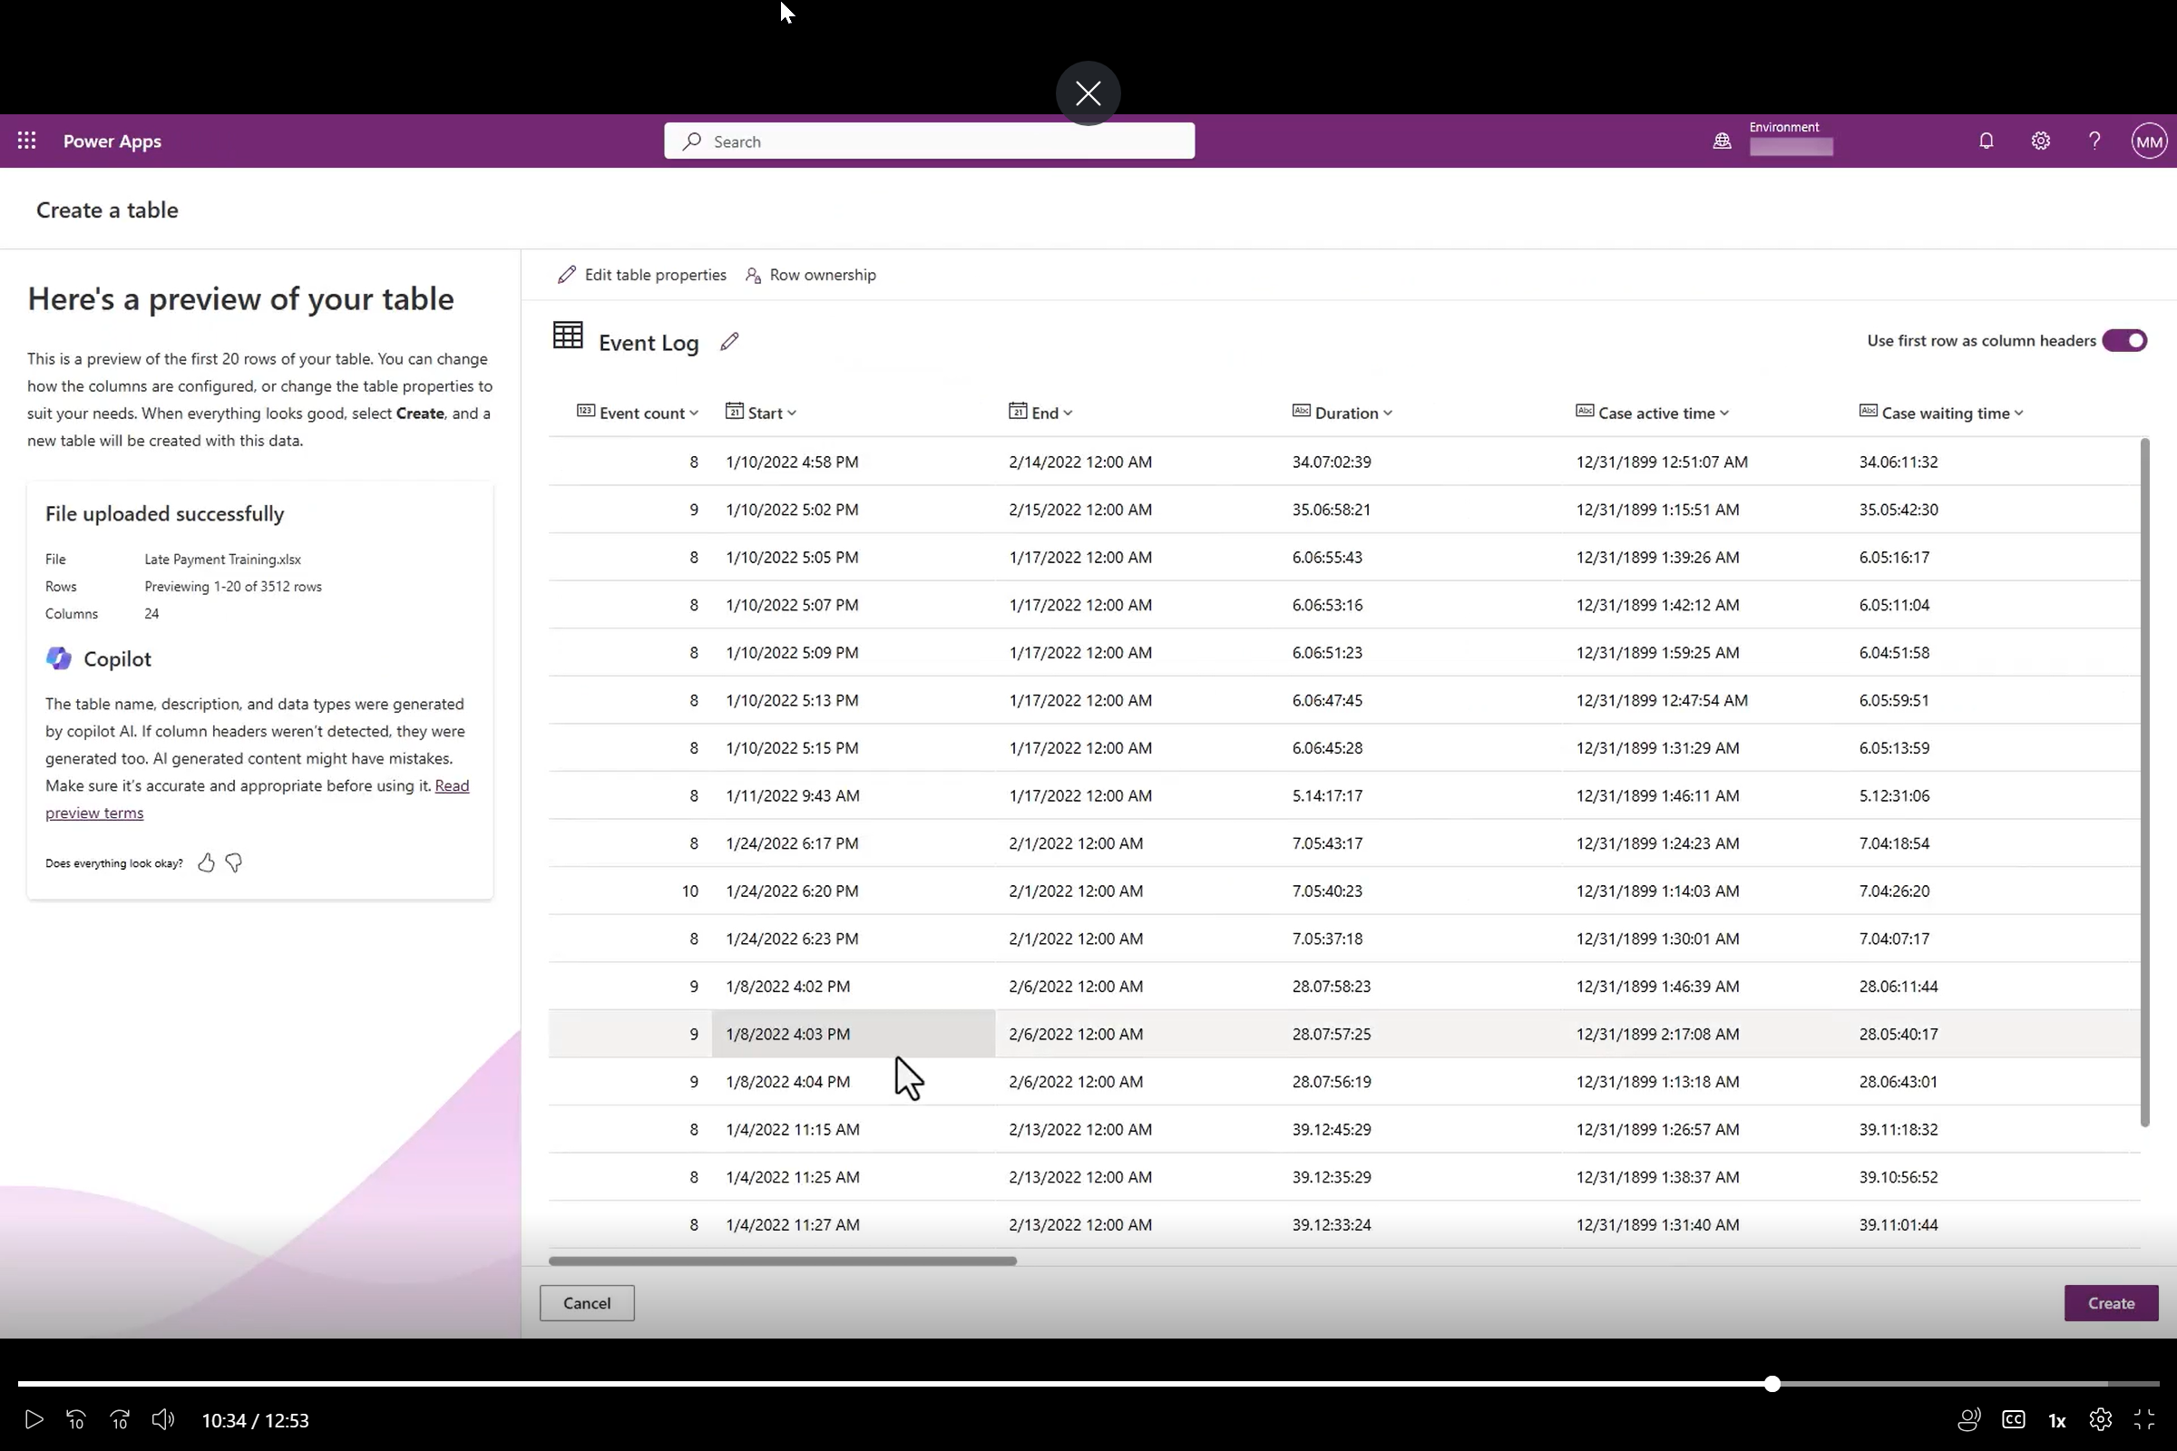Open the Duration column dropdown
Viewport: 2177px width, 1451px height.
tap(1388, 412)
